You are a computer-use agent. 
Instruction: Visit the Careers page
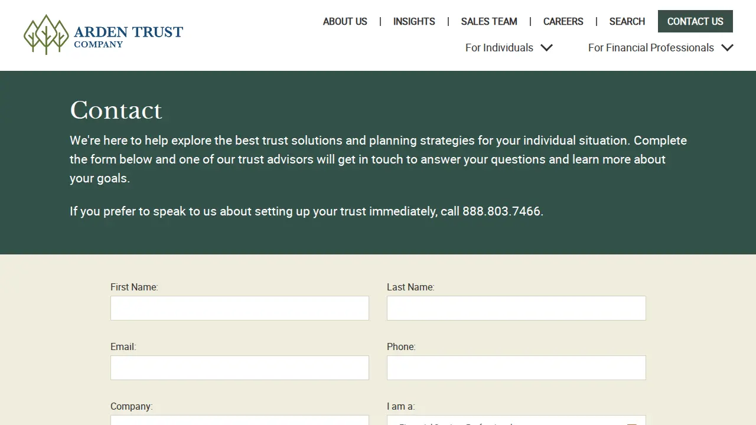click(x=563, y=21)
